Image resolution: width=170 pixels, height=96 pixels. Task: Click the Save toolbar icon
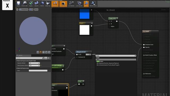[x=18, y=4]
